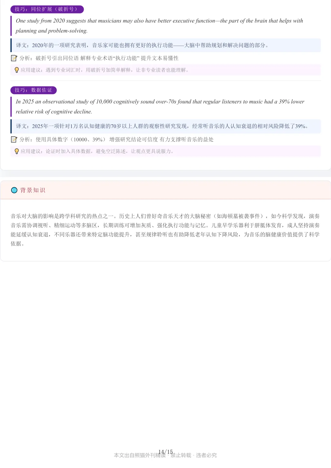
Task: Click the lightbulb icon before 遇到专业词汇时 tip
Action: tap(17, 70)
